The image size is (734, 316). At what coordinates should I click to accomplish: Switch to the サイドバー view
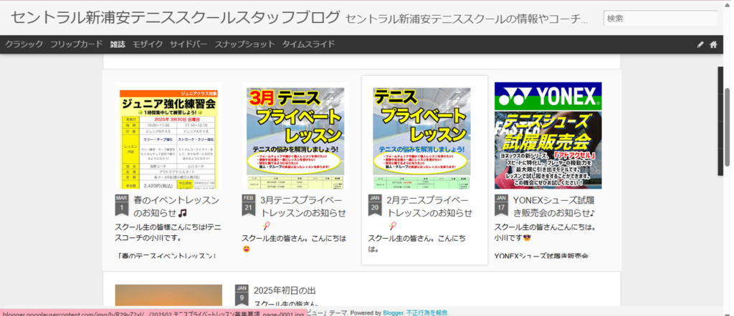coord(189,44)
